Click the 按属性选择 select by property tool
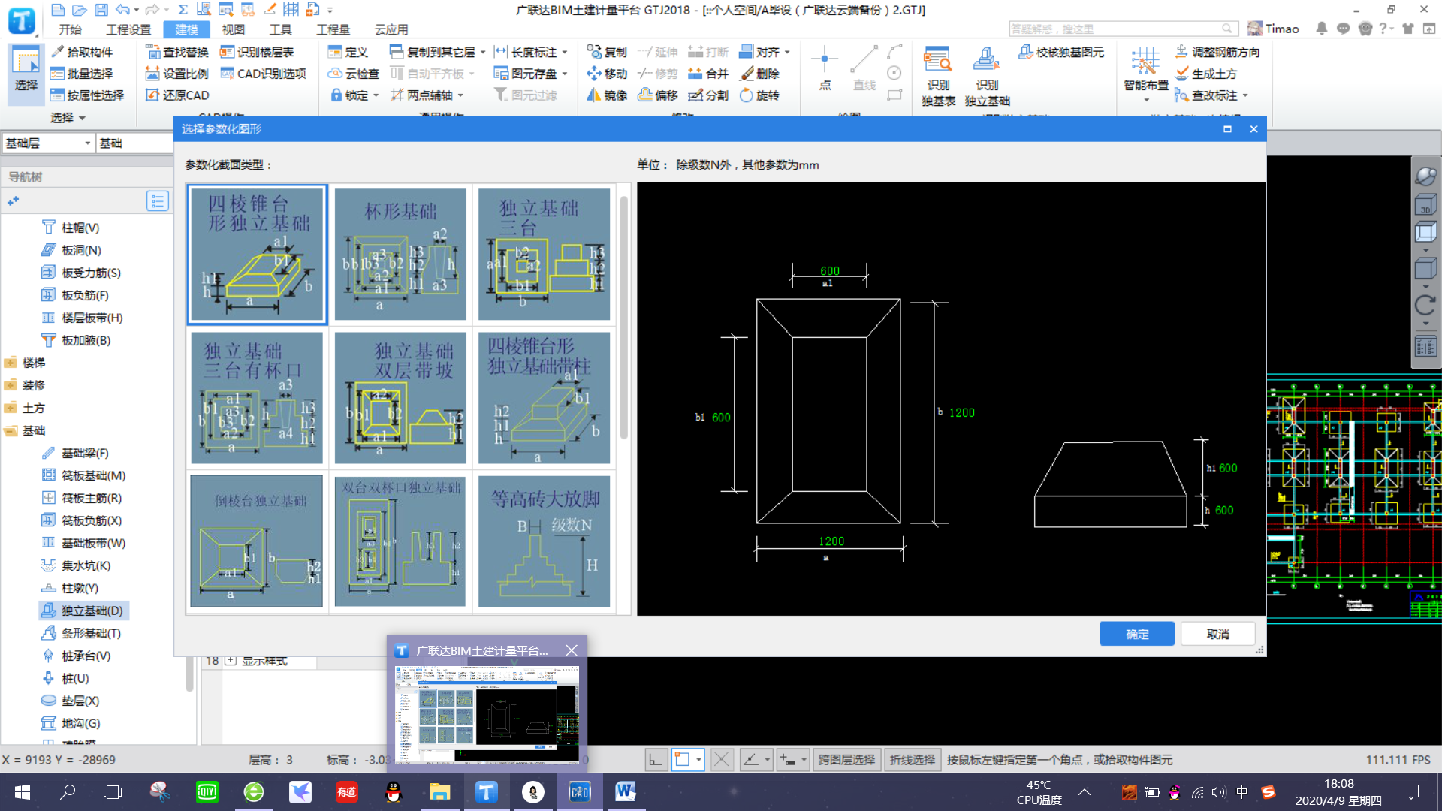 86,95
